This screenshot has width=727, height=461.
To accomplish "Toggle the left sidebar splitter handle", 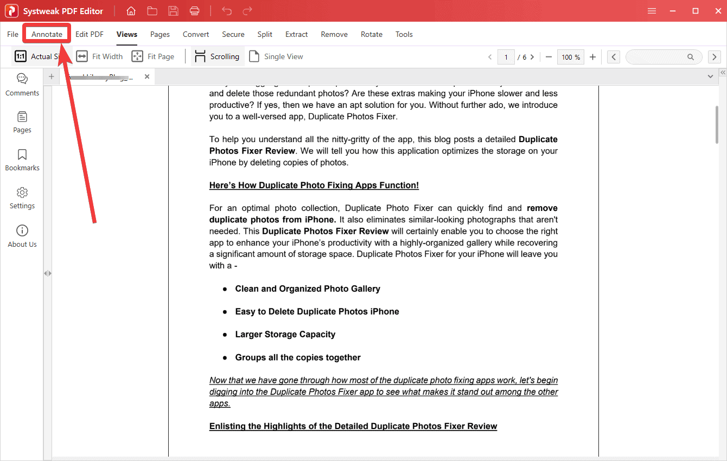I will (48, 273).
